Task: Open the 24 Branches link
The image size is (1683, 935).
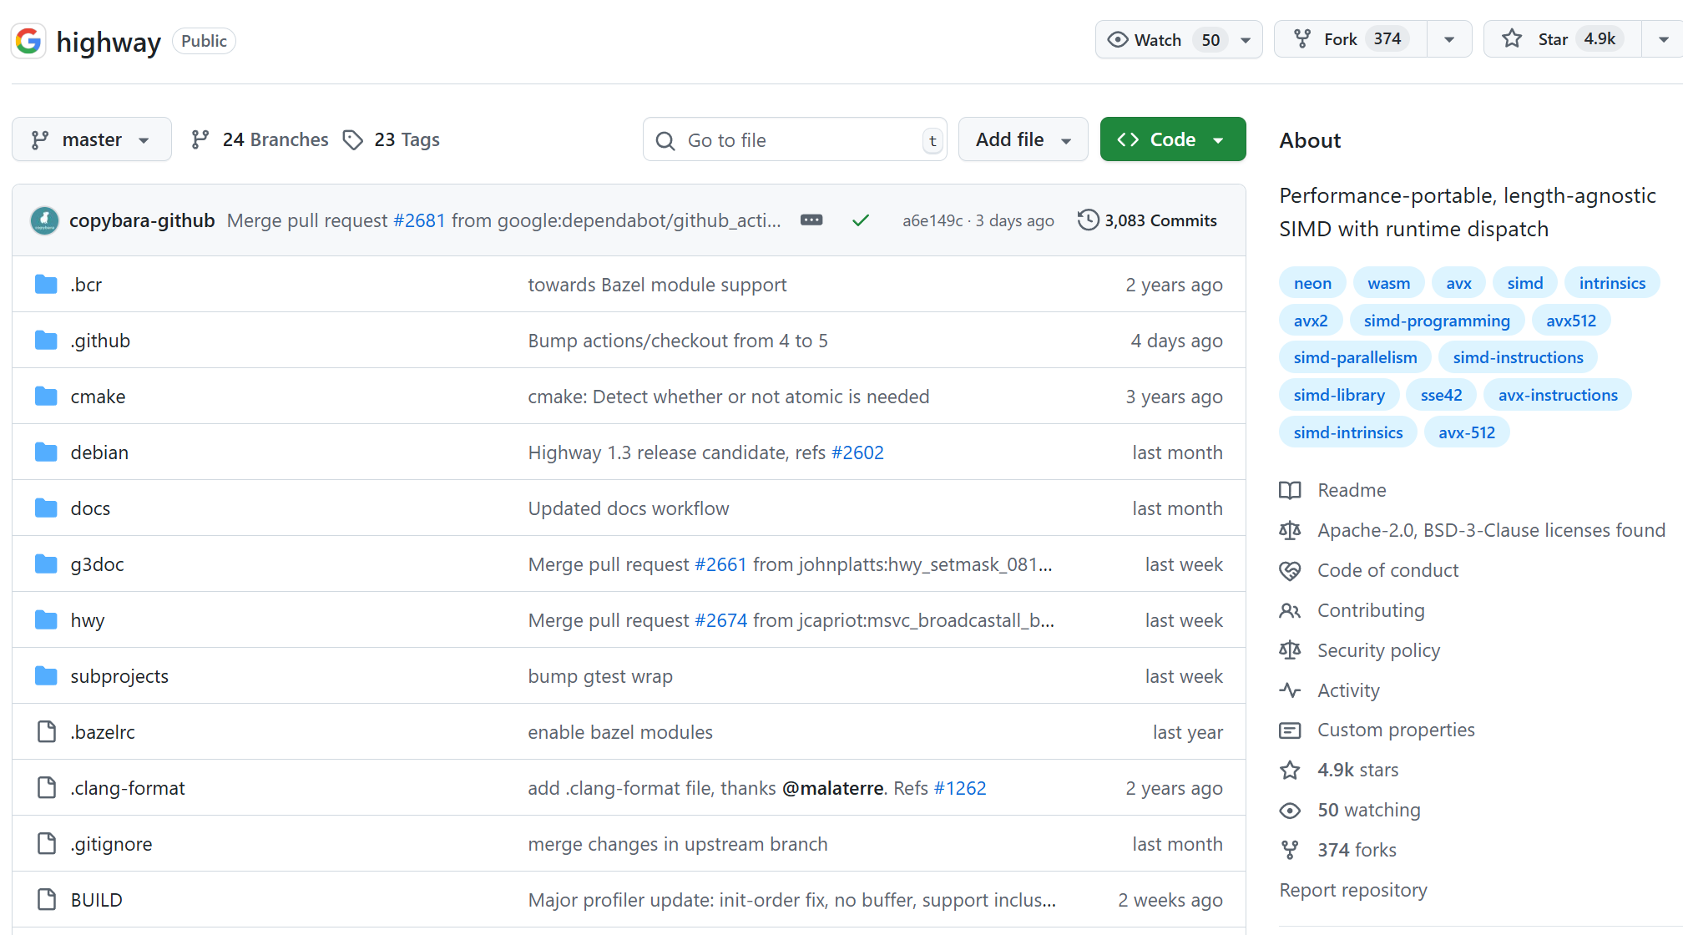Action: pyautogui.click(x=260, y=139)
